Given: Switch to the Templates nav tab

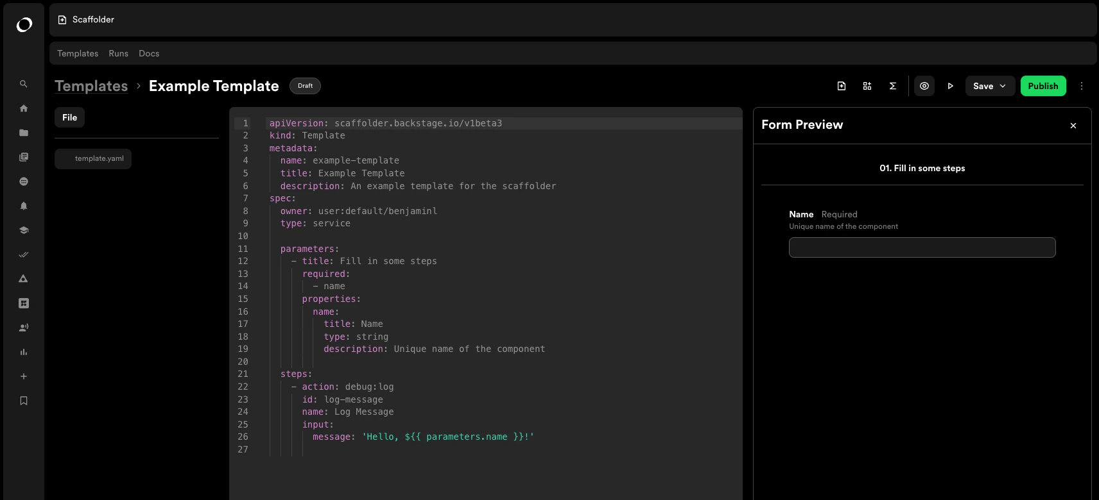Looking at the screenshot, I should click(x=78, y=53).
